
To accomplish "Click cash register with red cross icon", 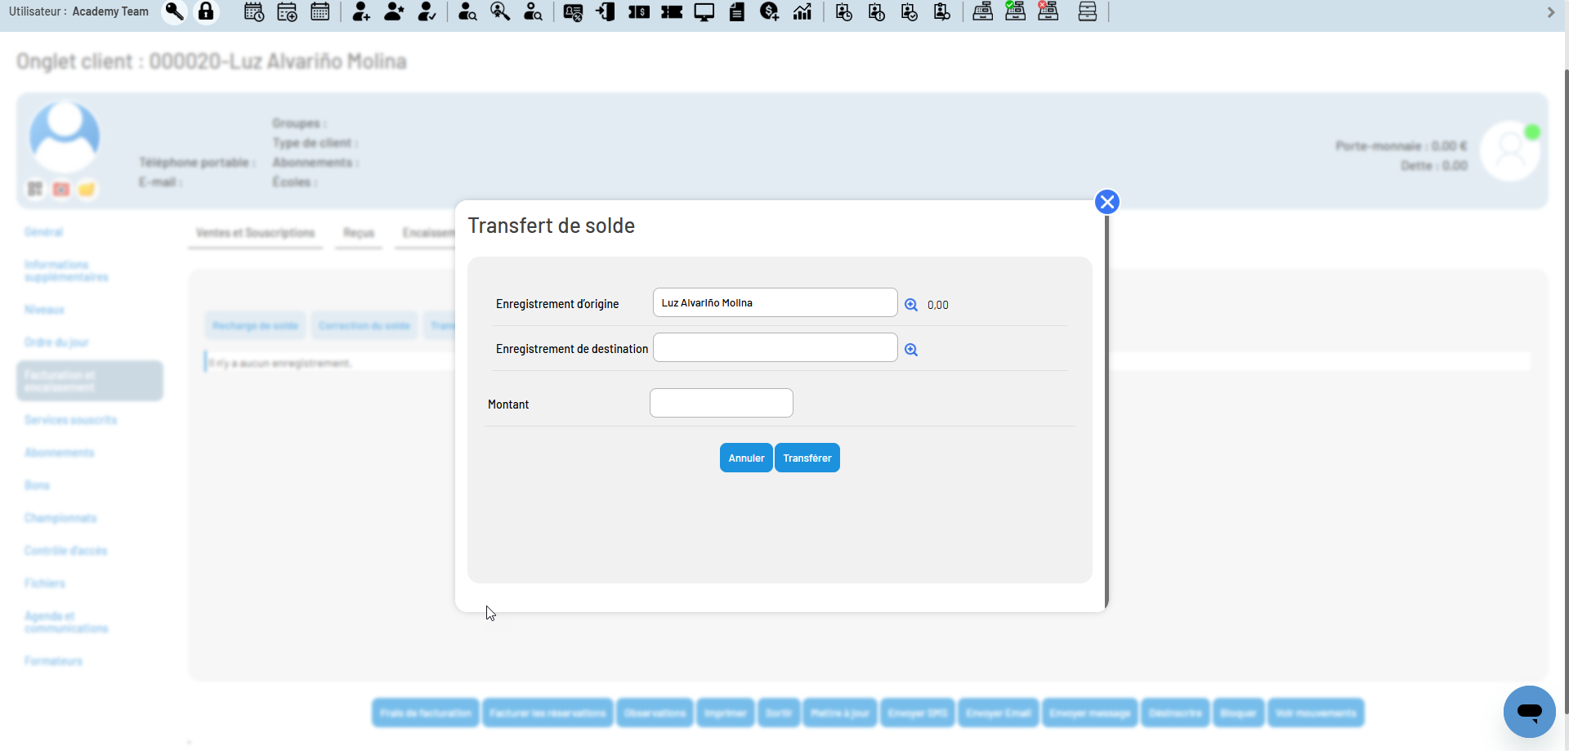I will [x=1048, y=11].
